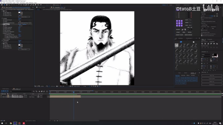Toggle stopwatch for Scatter Amount

[4, 20]
